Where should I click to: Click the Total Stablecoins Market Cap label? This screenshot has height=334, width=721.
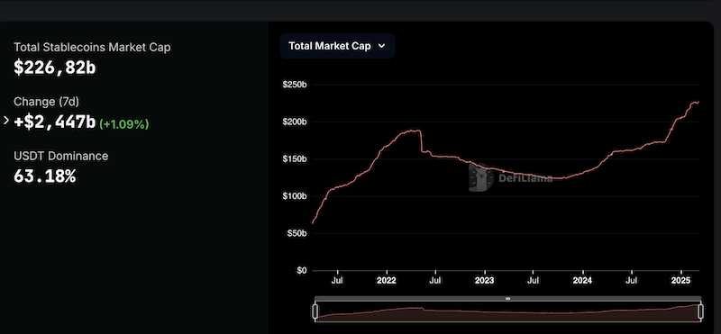click(92, 47)
